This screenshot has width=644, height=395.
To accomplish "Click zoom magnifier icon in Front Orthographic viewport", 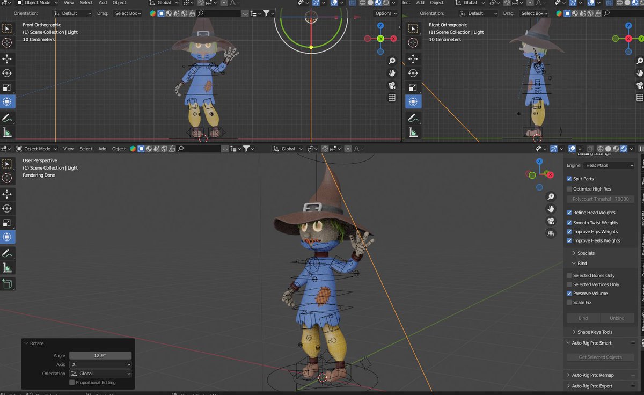I will click(x=392, y=61).
